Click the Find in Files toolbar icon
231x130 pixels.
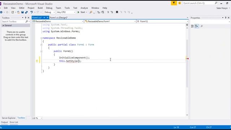(x=91, y=12)
